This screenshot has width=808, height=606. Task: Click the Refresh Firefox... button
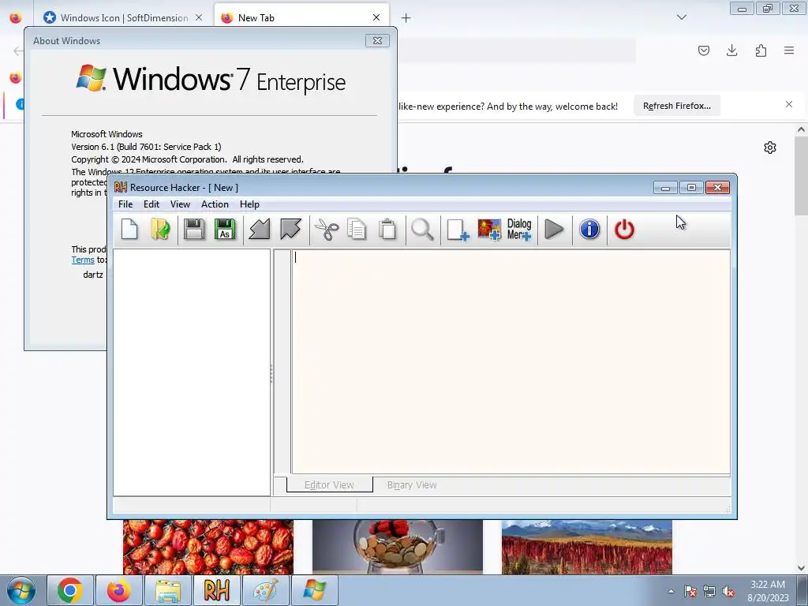[x=676, y=106]
